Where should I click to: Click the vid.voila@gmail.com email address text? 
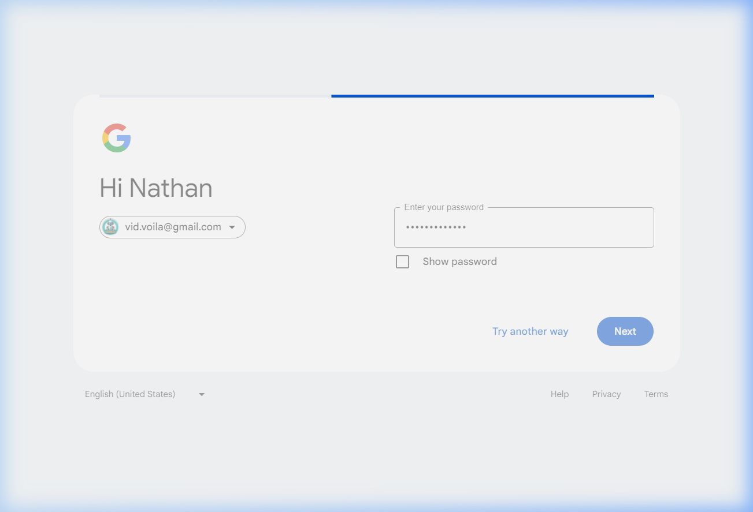[173, 227]
